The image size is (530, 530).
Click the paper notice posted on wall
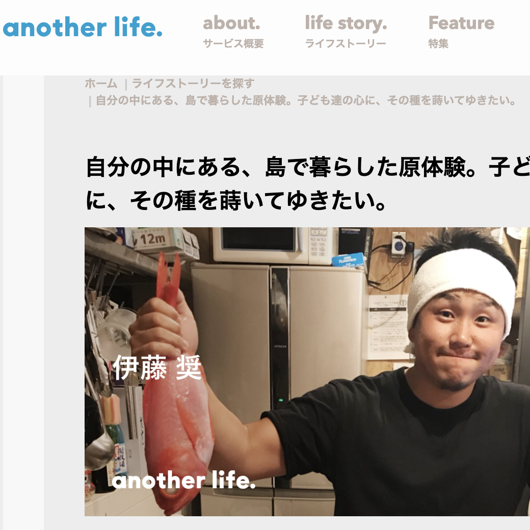click(388, 328)
